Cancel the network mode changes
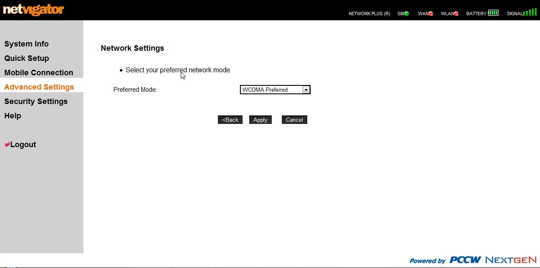540x268 pixels. click(x=294, y=120)
